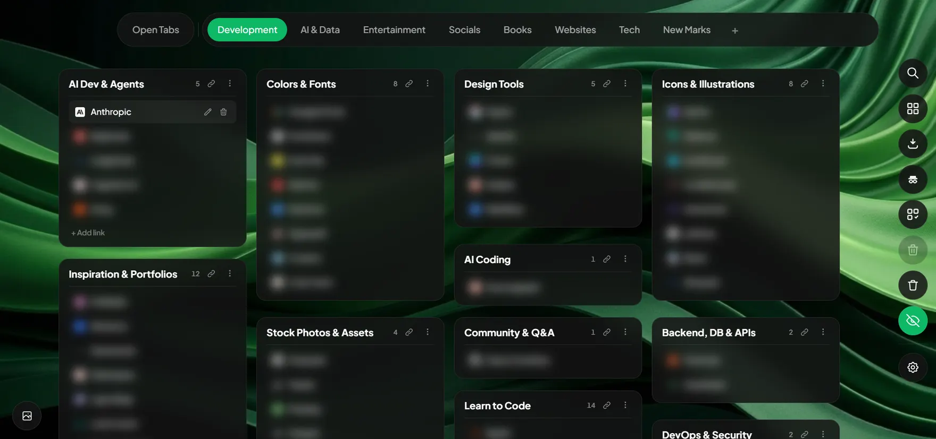Image resolution: width=936 pixels, height=439 pixels.
Task: Click the link icon on Inspiration & Portfolios
Action: coord(211,274)
